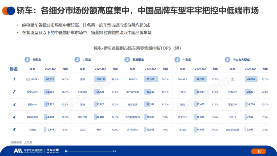Select the 108,132 sales bar for 海豚
The height and width of the screenshot is (156, 277).
[101, 79]
